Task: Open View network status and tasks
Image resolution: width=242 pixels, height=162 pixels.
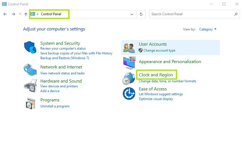Action: [x=62, y=73]
